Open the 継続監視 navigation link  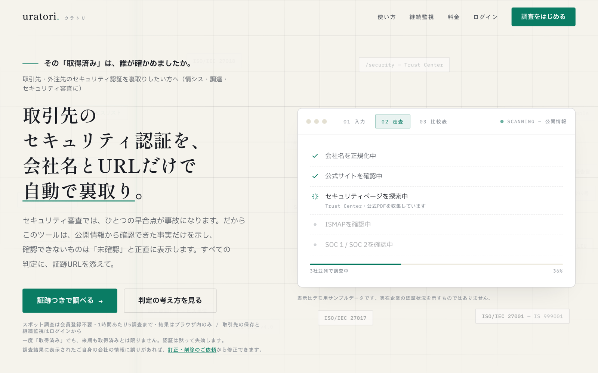pos(422,17)
